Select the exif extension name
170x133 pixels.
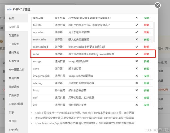(x=35, y=98)
